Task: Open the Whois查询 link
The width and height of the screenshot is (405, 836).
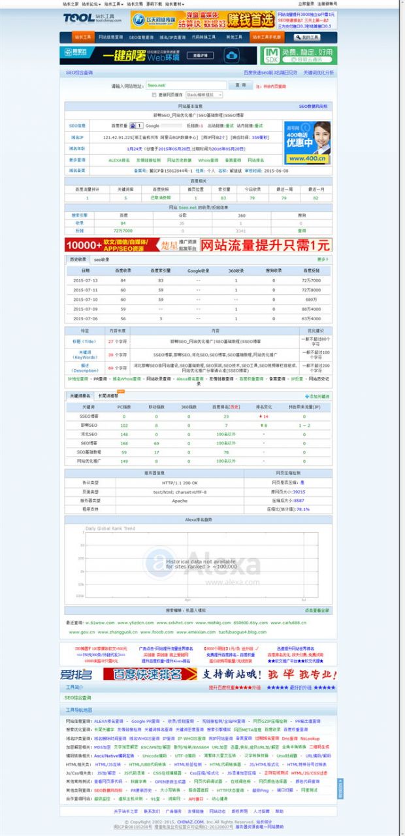Action: click(208, 160)
